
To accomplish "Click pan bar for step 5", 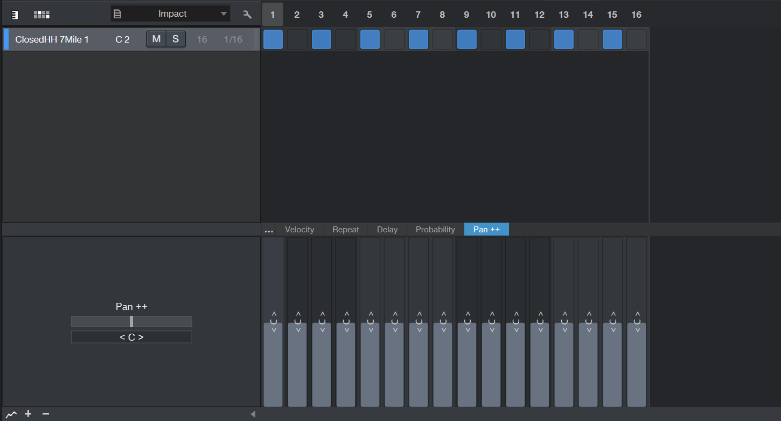I will pyautogui.click(x=370, y=322).
